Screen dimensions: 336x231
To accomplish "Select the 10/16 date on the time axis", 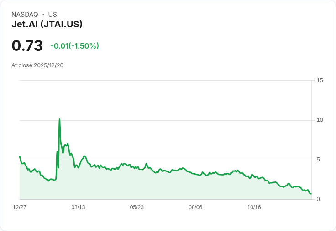I will pos(254,207).
